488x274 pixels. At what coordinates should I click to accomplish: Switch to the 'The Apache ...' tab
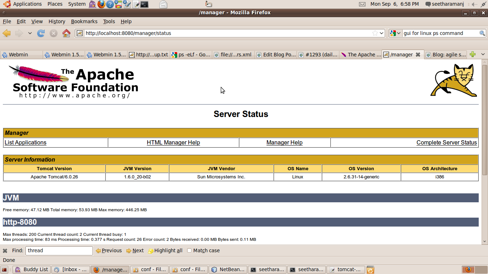(360, 55)
